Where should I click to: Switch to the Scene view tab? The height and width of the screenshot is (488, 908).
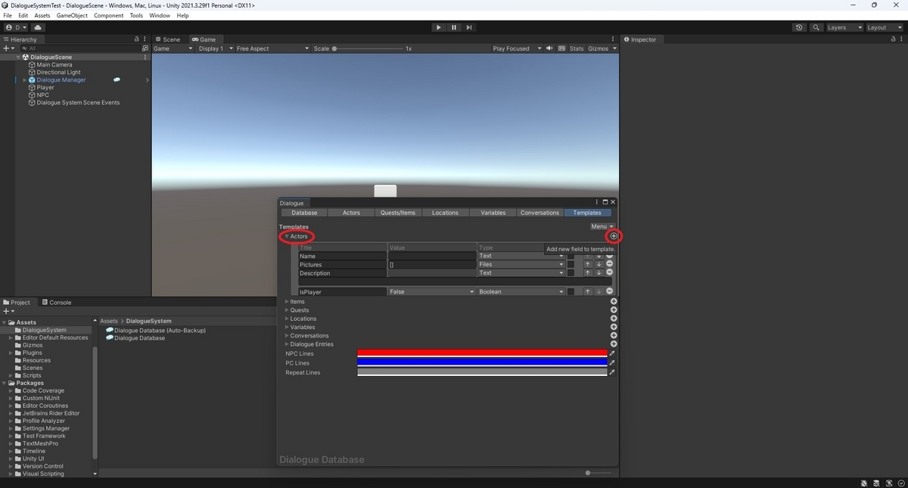168,39
